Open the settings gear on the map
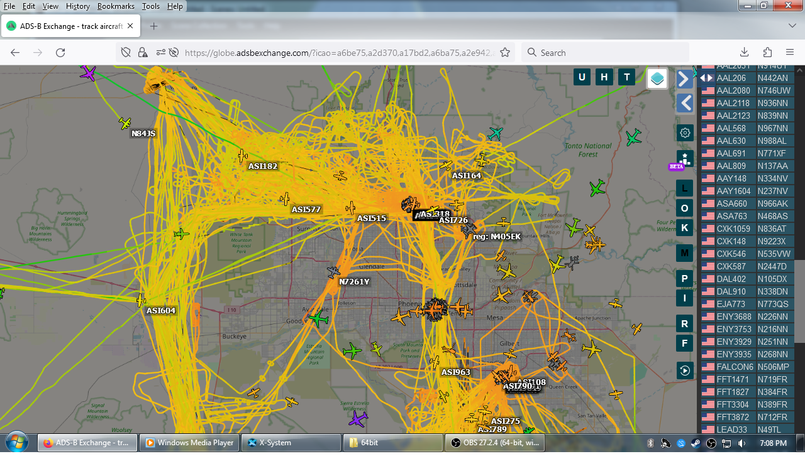This screenshot has width=805, height=476. 685,133
